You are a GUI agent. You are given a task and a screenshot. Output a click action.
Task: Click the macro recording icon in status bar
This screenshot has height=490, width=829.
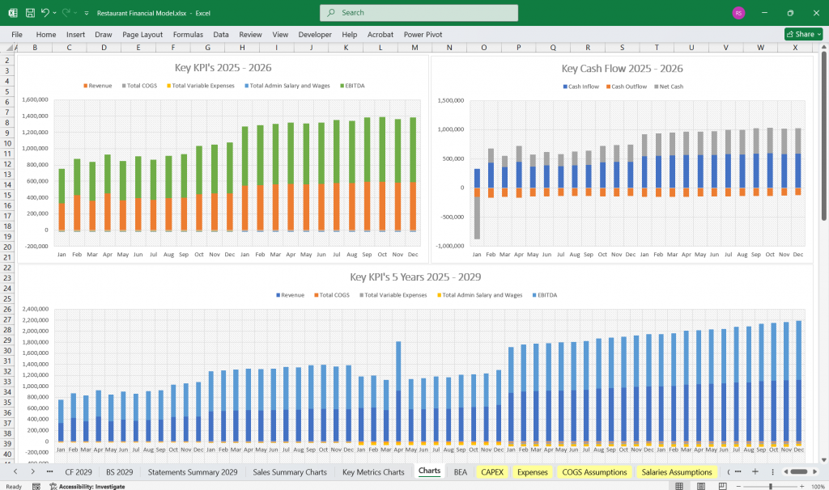point(36,486)
